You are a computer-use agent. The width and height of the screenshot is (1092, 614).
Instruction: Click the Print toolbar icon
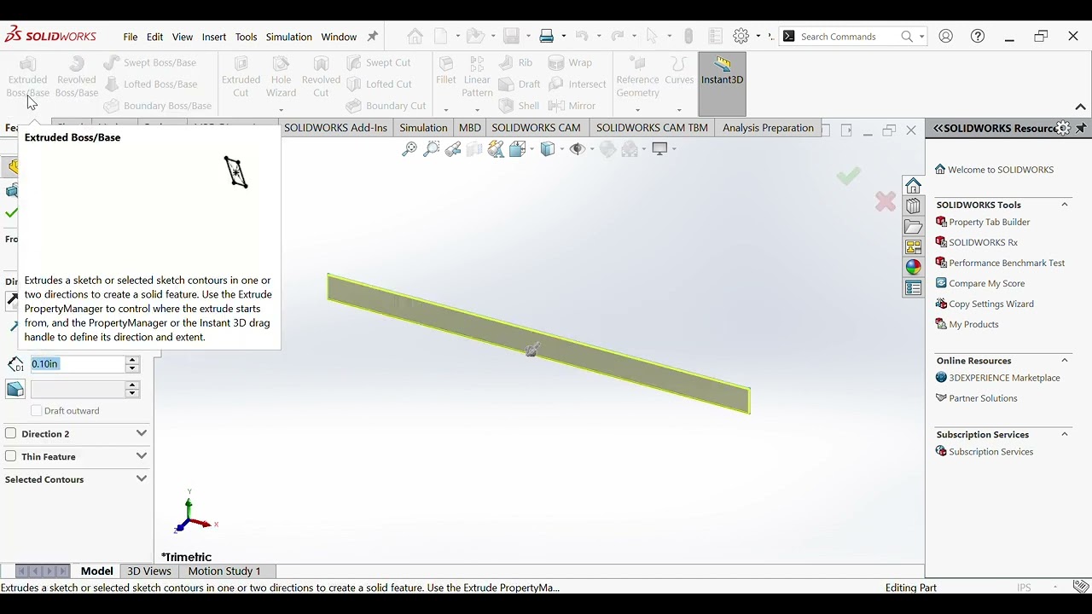546,36
